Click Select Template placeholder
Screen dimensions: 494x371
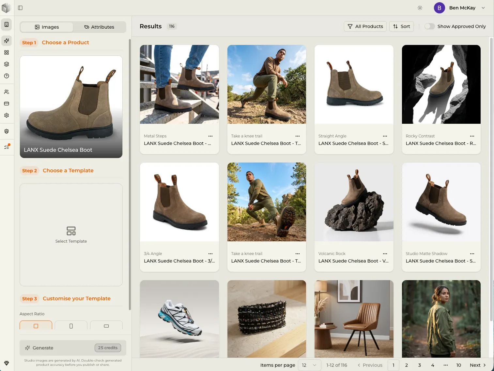tap(71, 235)
